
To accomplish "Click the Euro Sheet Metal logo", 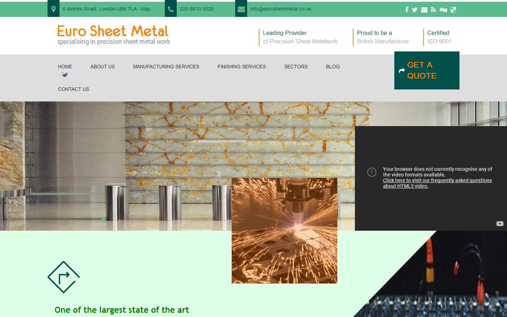I will tap(113, 35).
